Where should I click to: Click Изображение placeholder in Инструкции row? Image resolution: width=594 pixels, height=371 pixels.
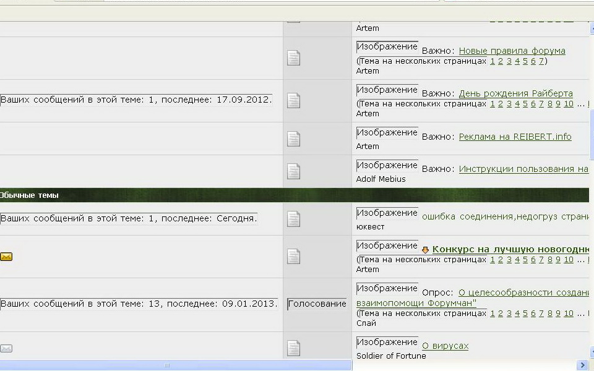coord(387,166)
